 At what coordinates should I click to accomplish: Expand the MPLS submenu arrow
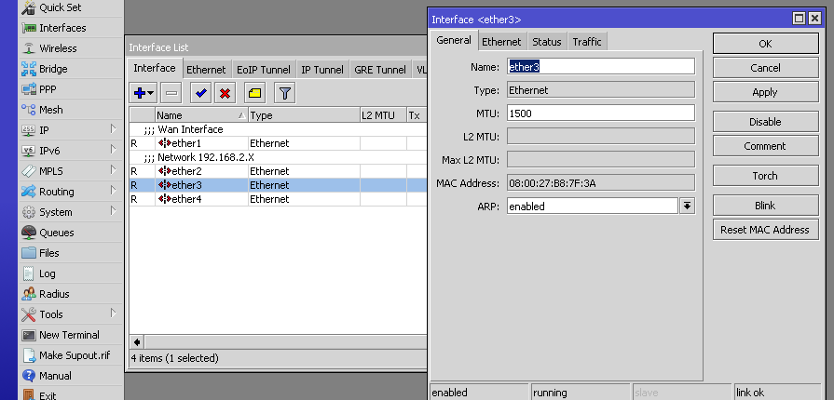tap(114, 170)
